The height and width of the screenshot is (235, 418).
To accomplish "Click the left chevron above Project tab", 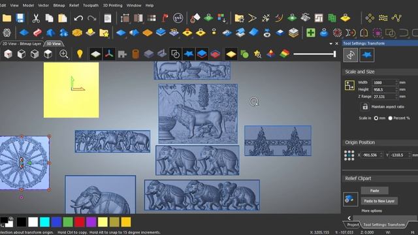I will click(349, 218).
